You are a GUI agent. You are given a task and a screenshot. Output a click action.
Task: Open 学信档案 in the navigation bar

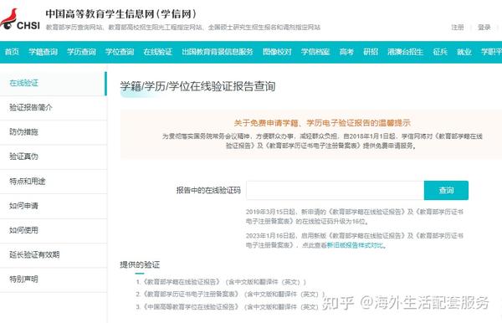click(315, 52)
